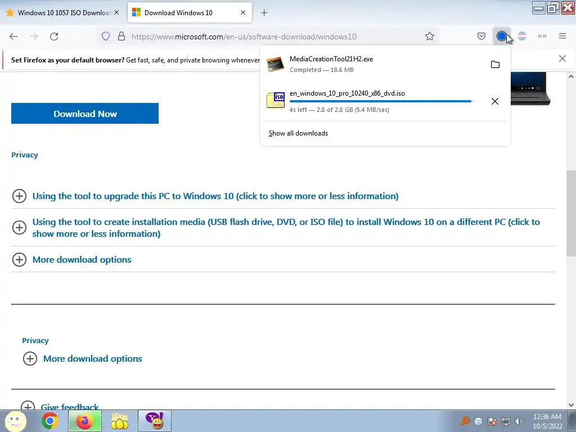
Task: Open the Firefox application hamburger menu
Action: (x=562, y=37)
